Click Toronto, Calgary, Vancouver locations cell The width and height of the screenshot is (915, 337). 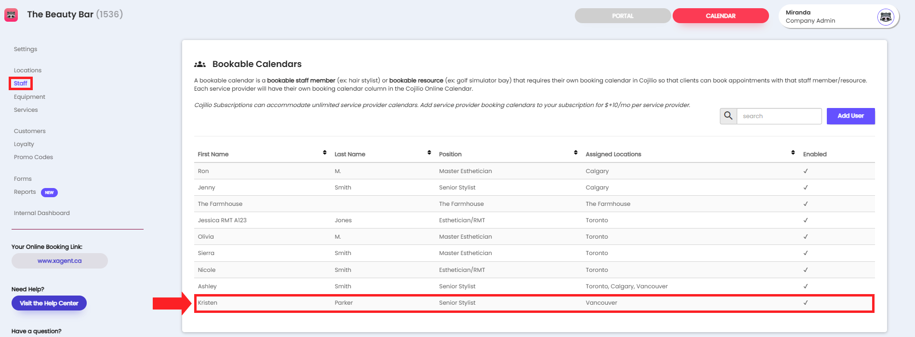(x=627, y=286)
